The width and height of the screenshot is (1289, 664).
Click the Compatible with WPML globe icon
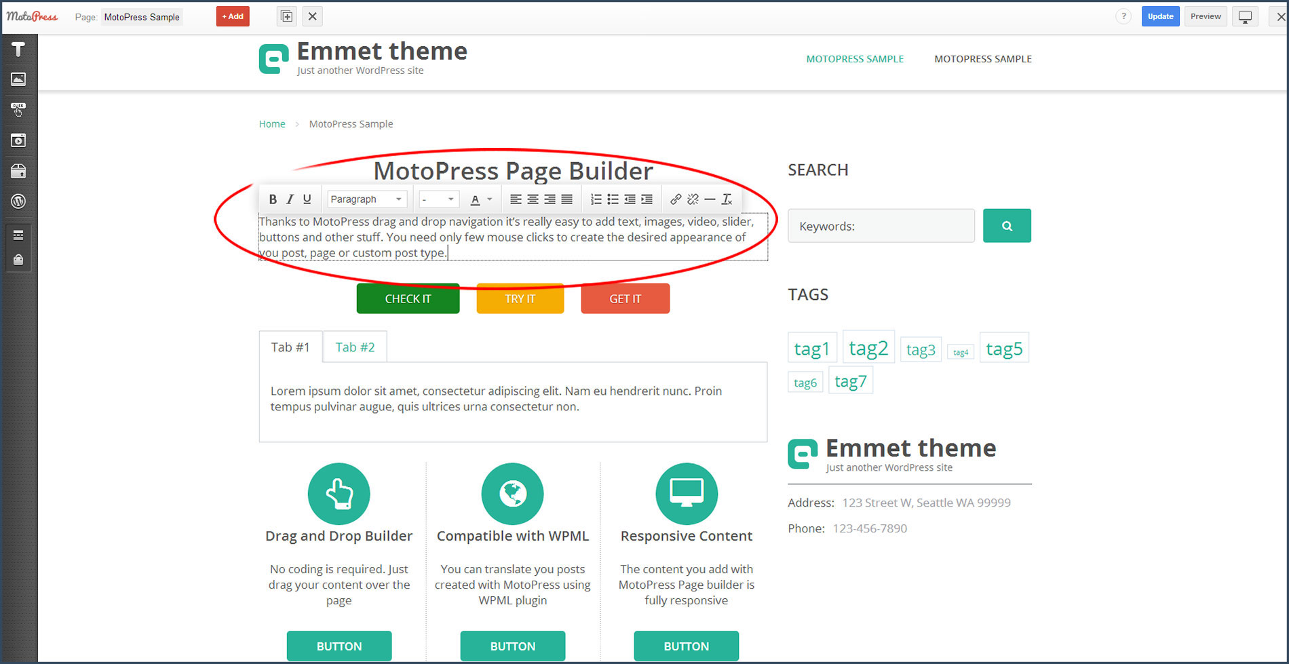point(513,494)
